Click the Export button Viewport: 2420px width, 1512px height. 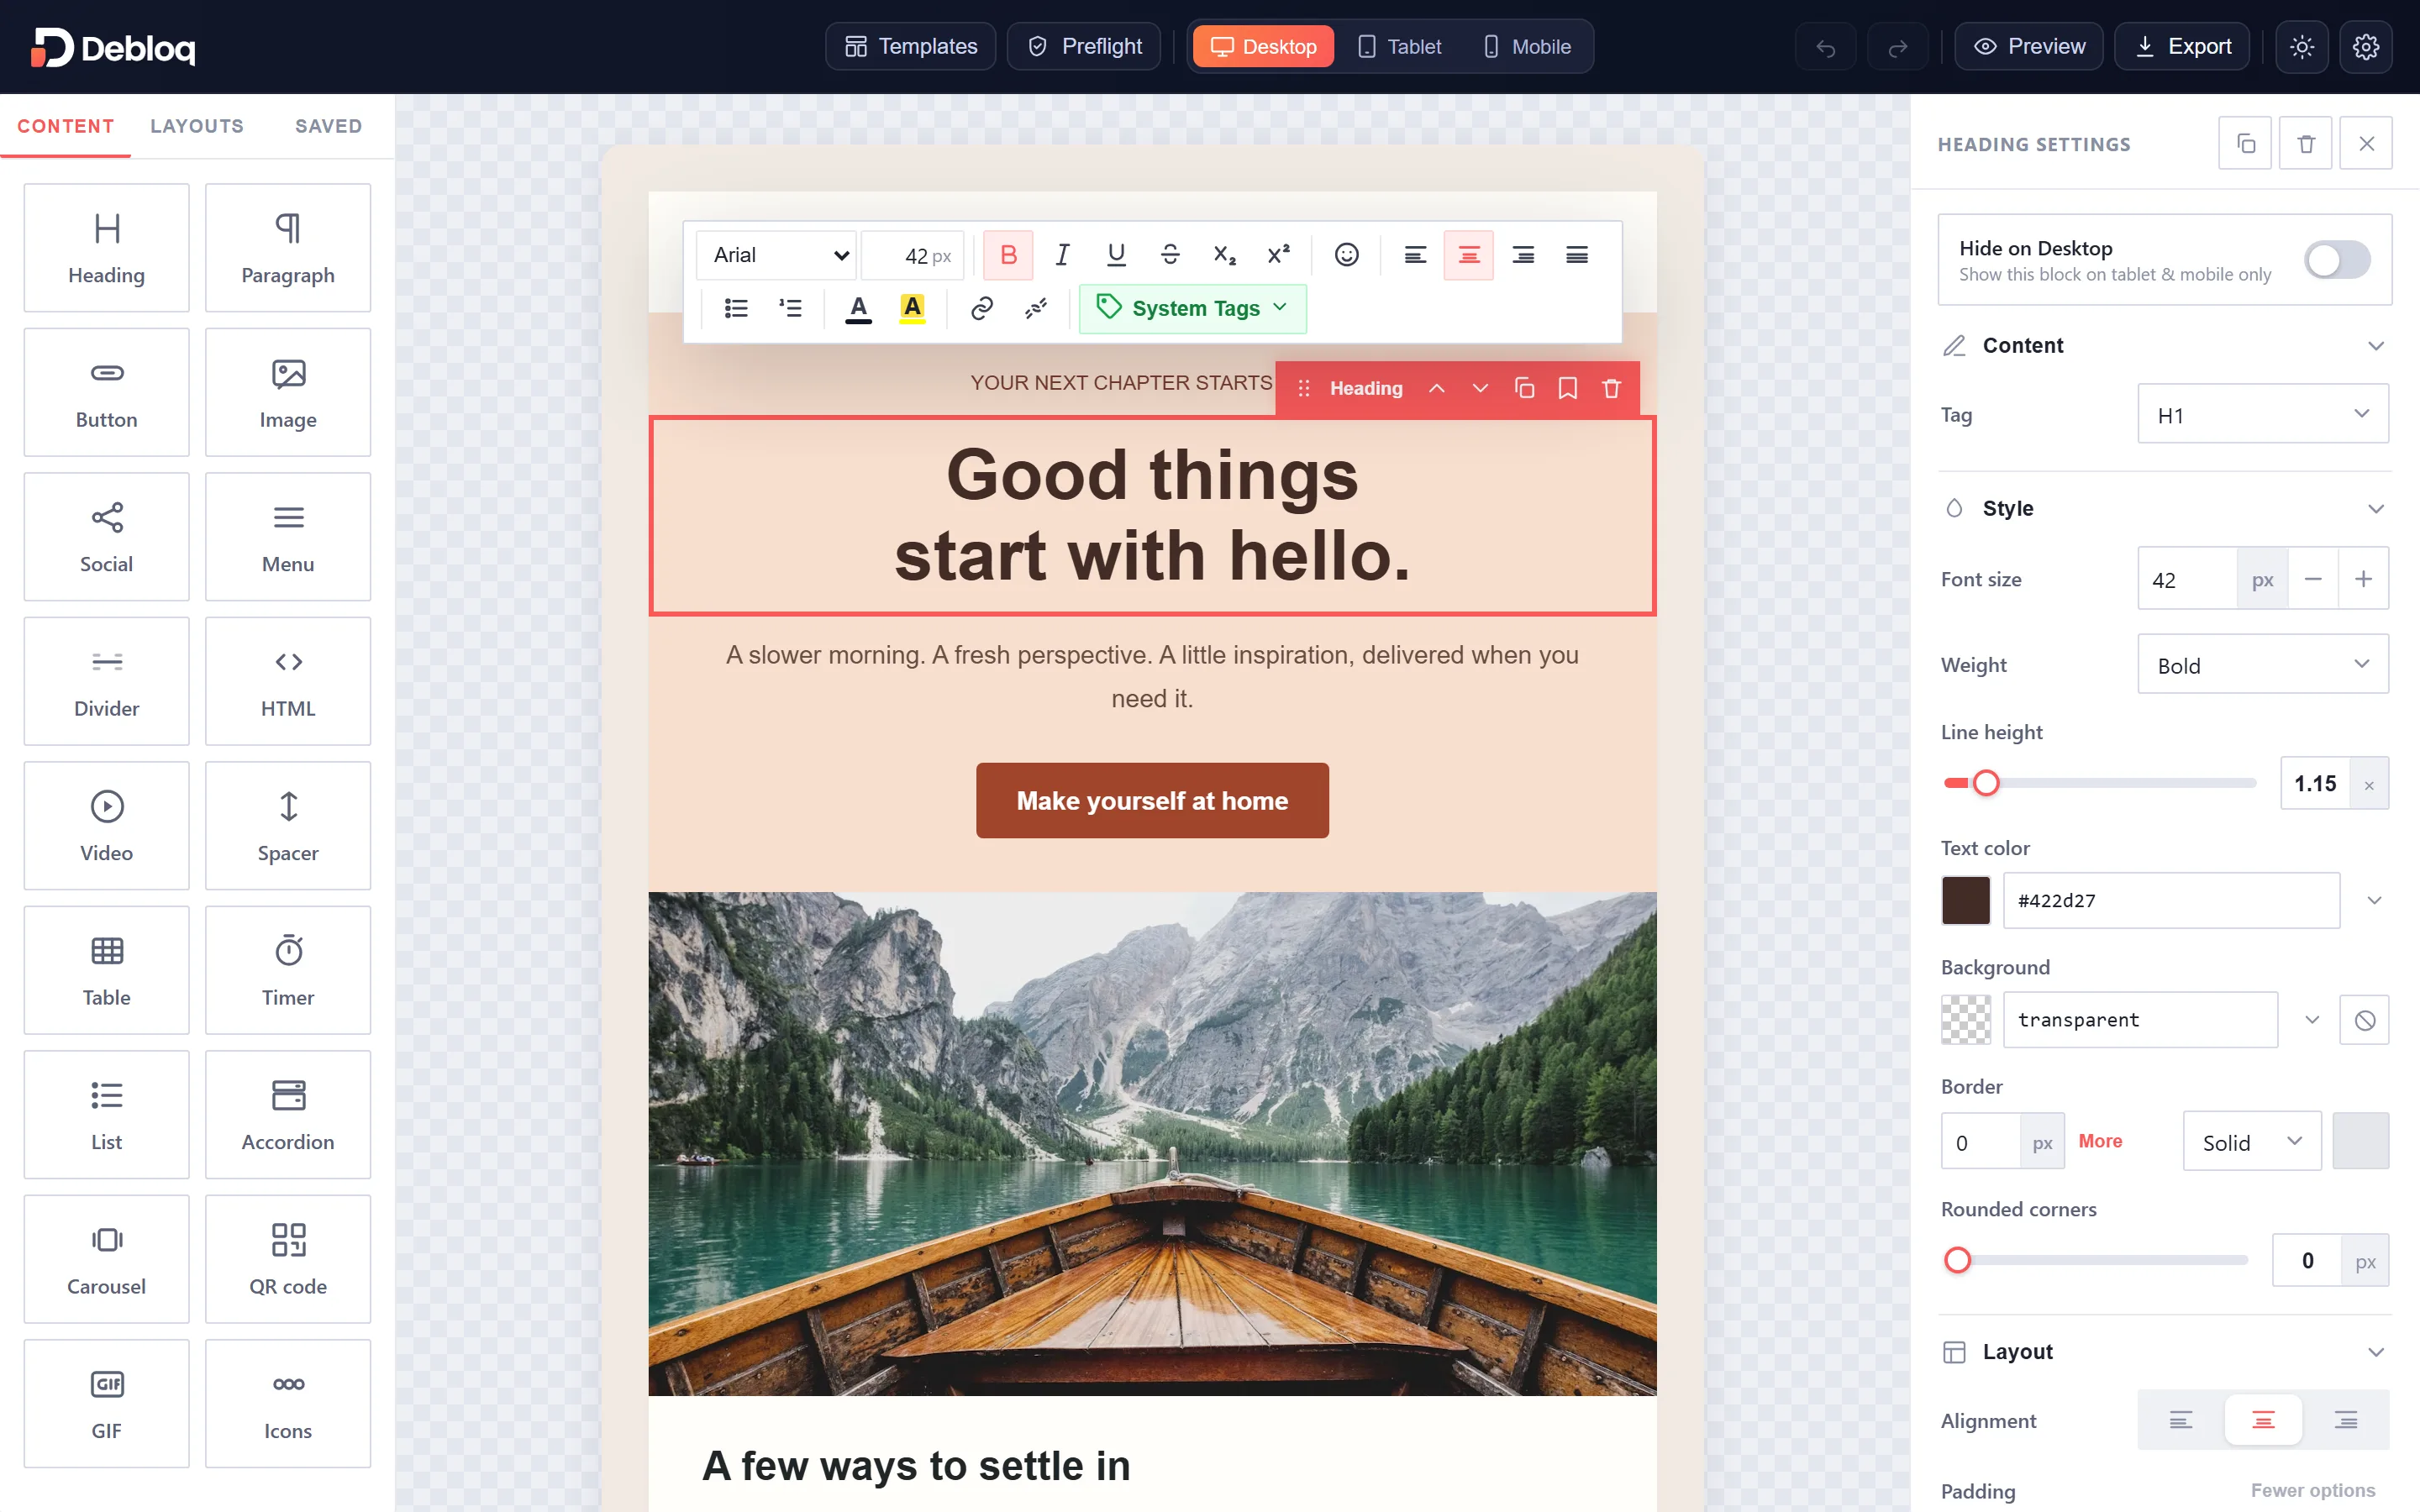click(x=2182, y=47)
